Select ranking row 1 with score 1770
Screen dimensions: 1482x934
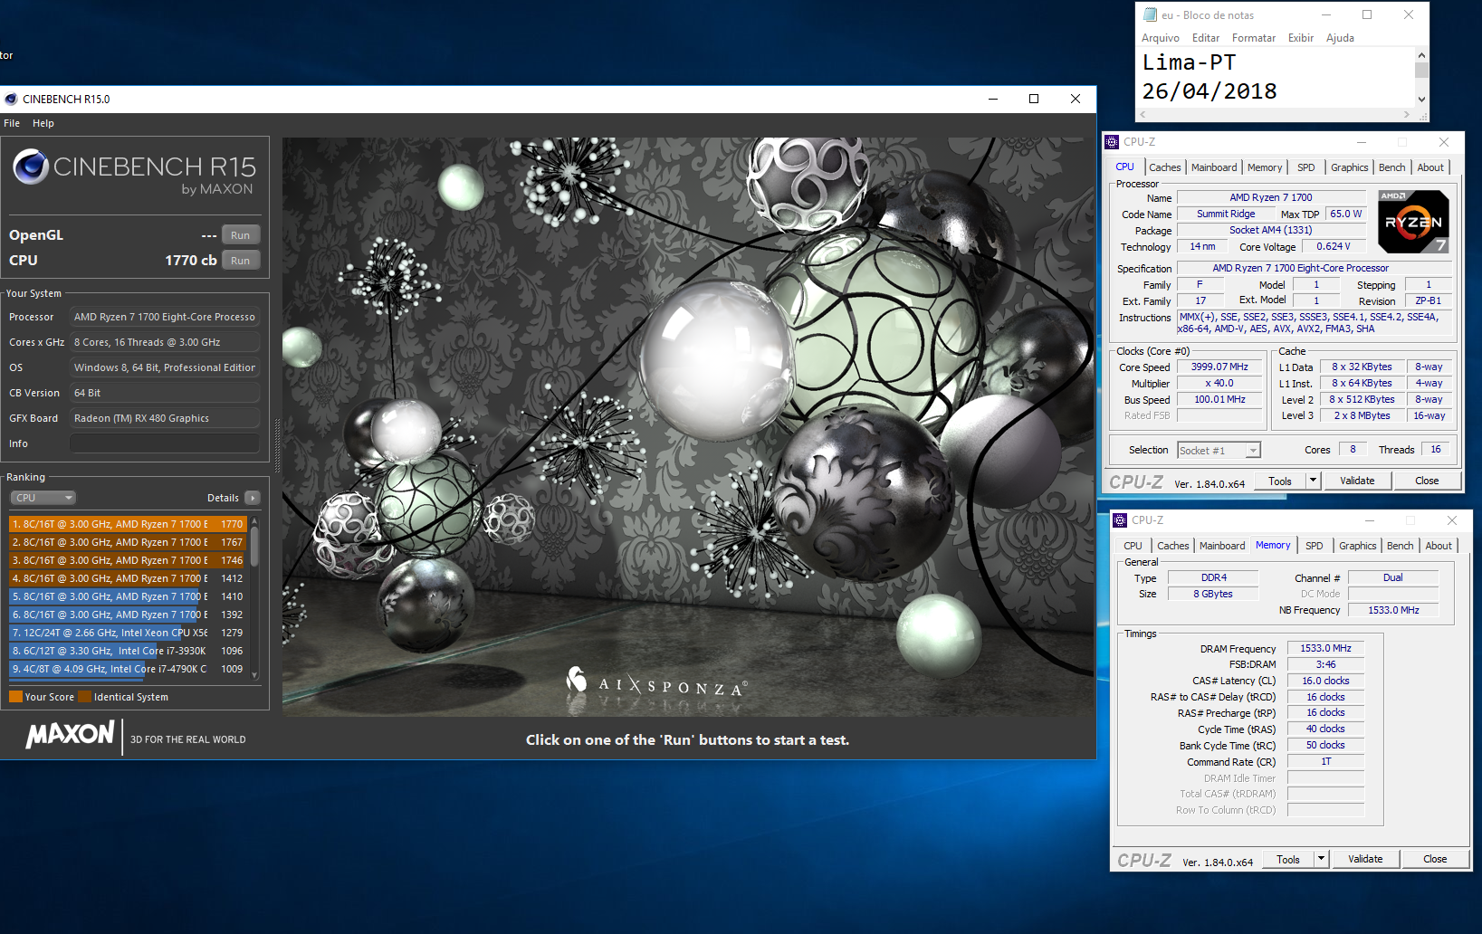pyautogui.click(x=128, y=524)
